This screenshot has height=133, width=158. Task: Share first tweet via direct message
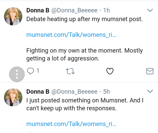click(150, 71)
